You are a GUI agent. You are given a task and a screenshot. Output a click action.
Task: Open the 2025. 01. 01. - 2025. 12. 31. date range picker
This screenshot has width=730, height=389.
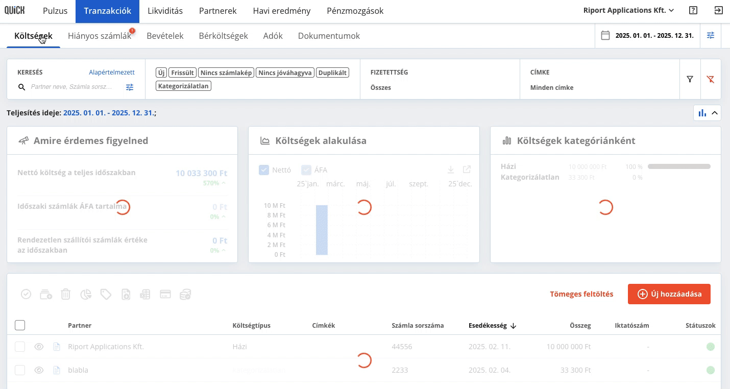654,36
